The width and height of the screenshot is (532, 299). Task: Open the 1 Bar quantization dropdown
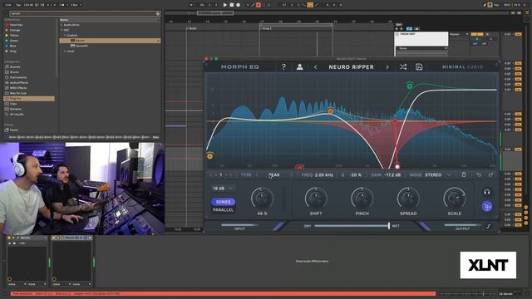[x=76, y=5]
